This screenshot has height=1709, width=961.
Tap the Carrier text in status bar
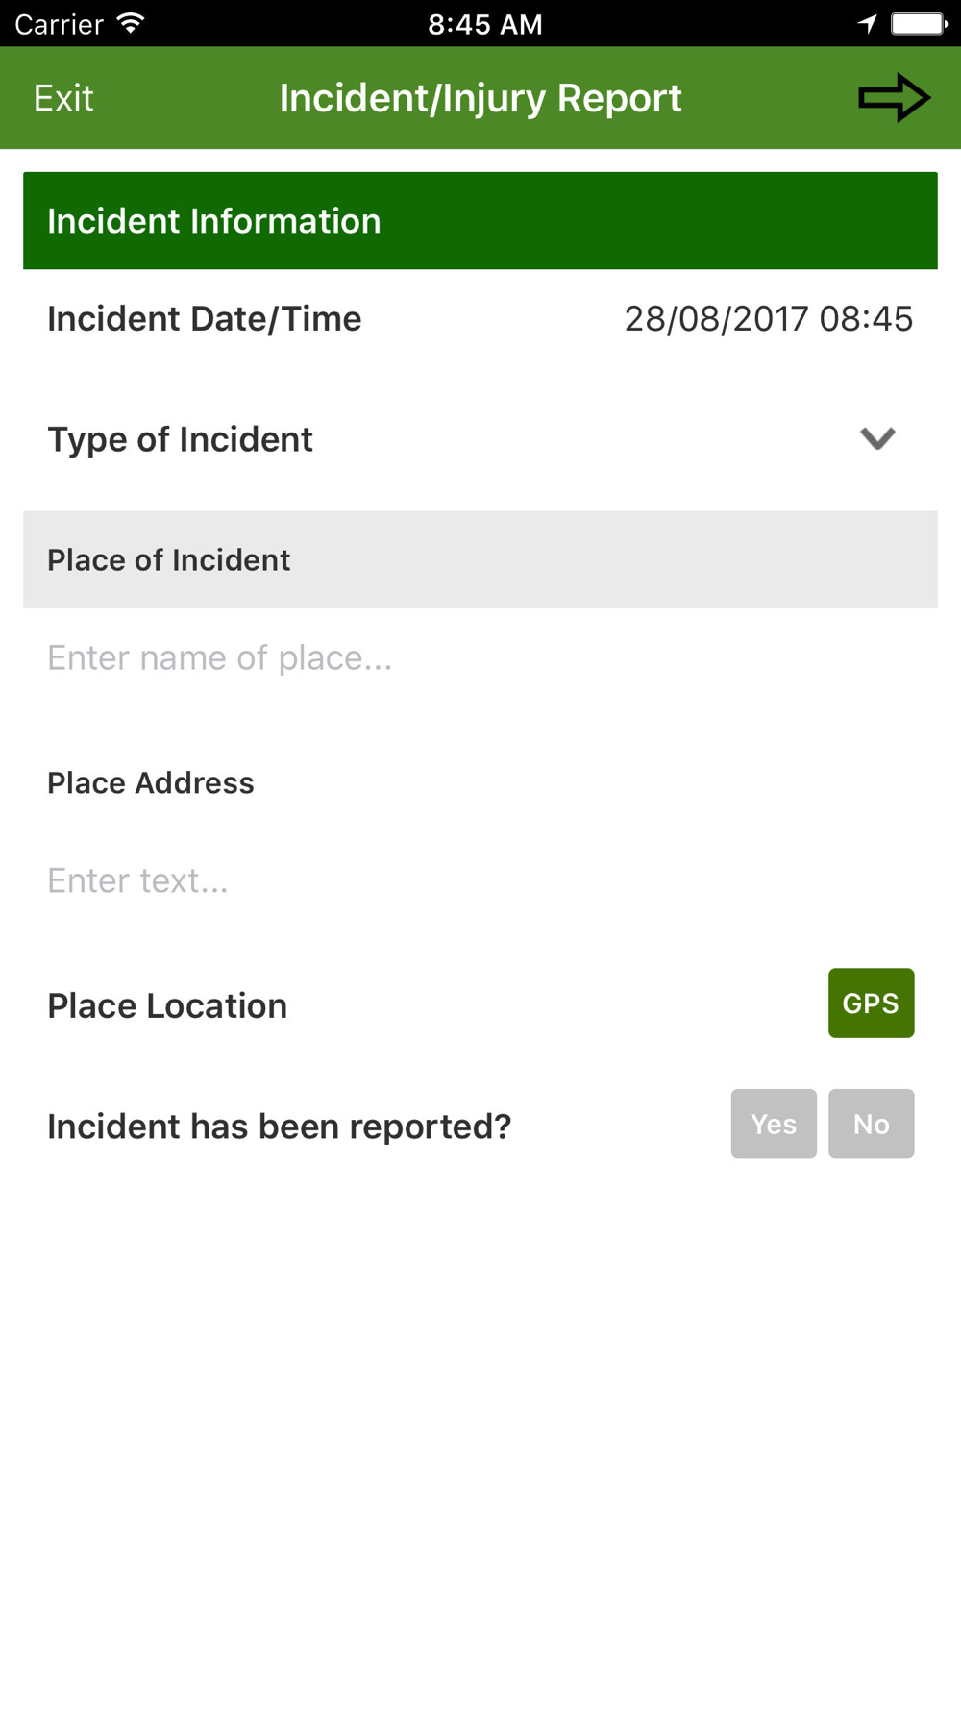[x=59, y=24]
